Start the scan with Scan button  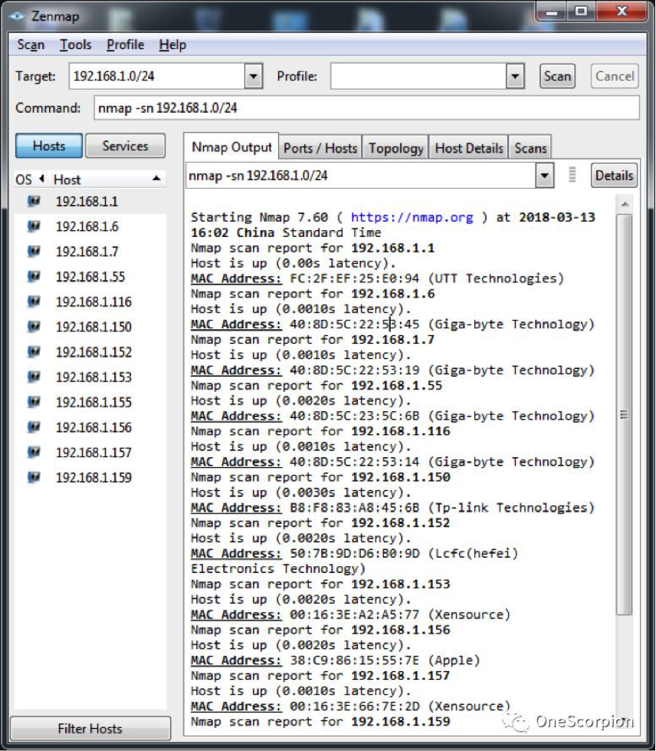pyautogui.click(x=557, y=76)
